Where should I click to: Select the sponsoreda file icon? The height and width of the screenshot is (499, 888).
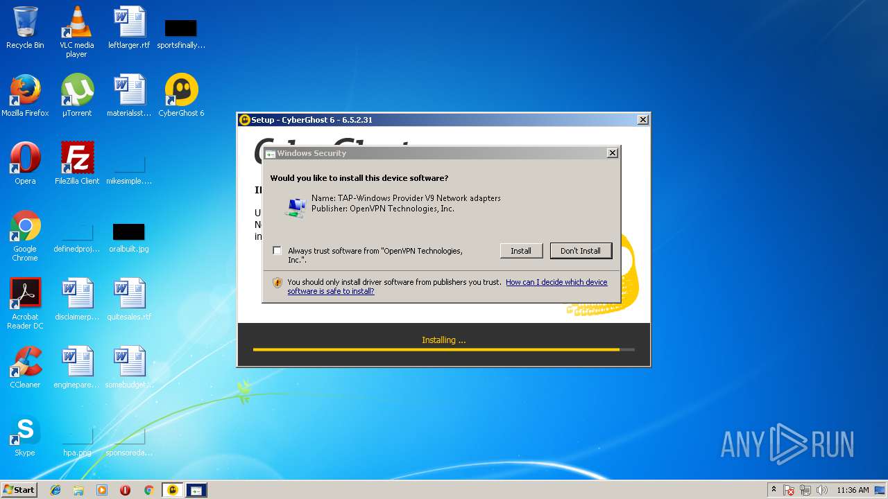(x=129, y=442)
